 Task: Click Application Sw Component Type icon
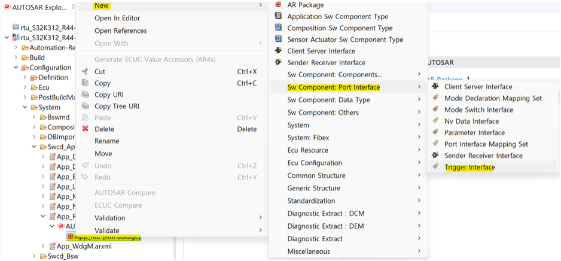click(278, 17)
